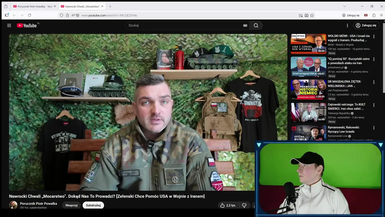Open the browser application hamburger menu
385x217 pixels.
[381, 15]
